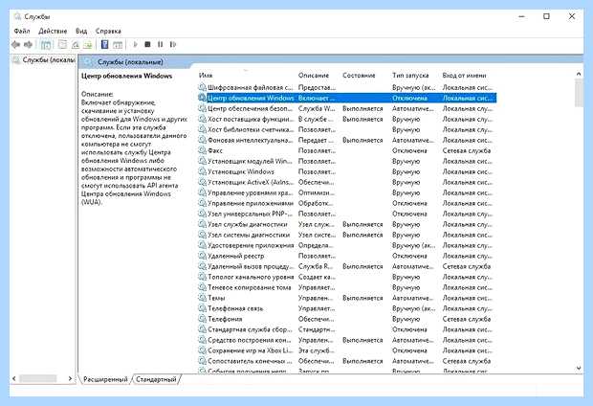593x406 pixels.
Task: Export the list using toolbar icon
Action: coord(88,45)
